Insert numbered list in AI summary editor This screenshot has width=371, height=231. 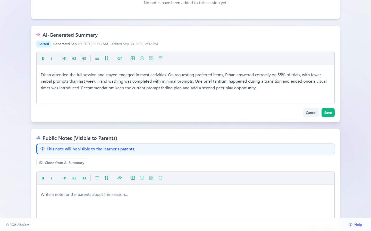pyautogui.click(x=106, y=58)
